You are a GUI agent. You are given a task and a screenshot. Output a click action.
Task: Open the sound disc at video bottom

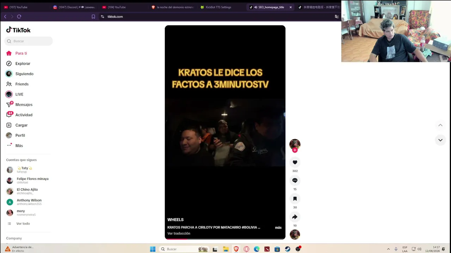pos(295,234)
